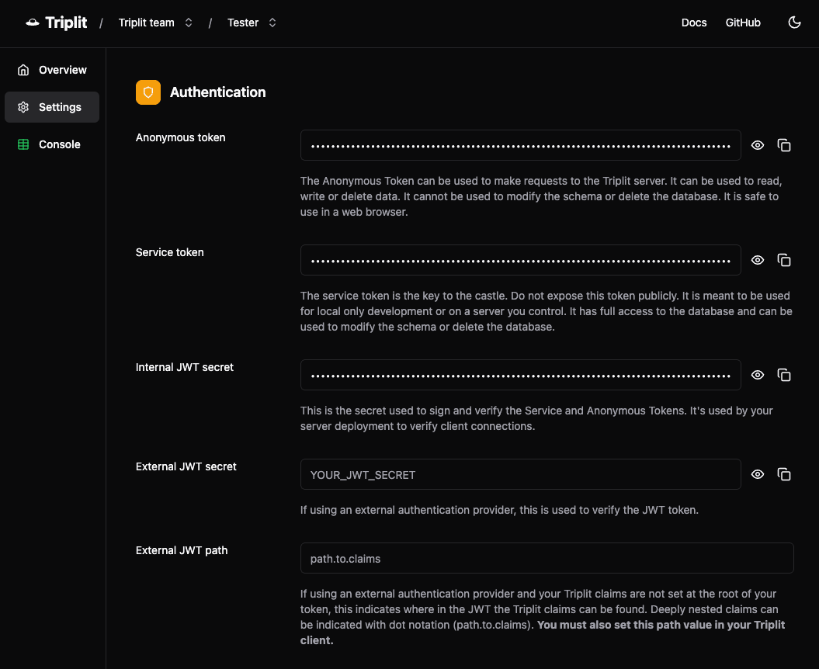Click the orange Authentication shield icon

click(147, 92)
